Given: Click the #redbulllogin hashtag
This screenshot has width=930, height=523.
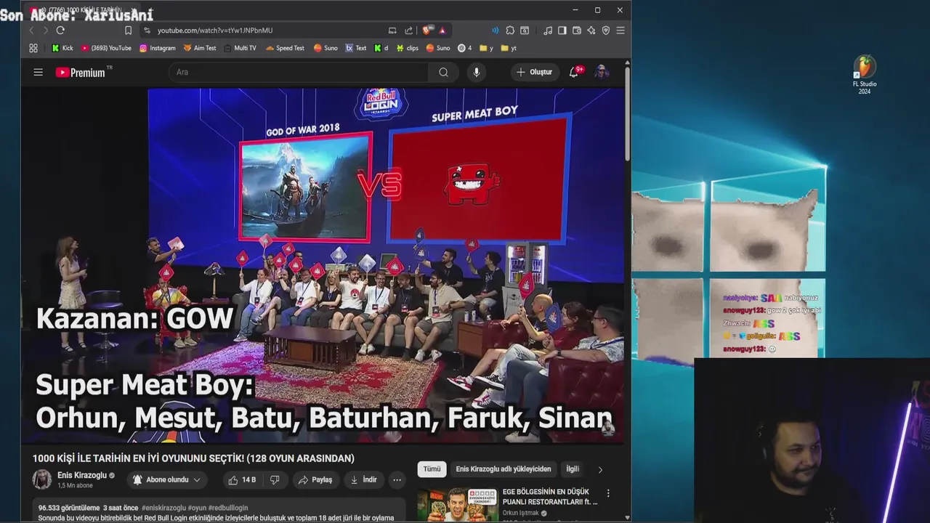Looking at the screenshot, I should coord(228,508).
